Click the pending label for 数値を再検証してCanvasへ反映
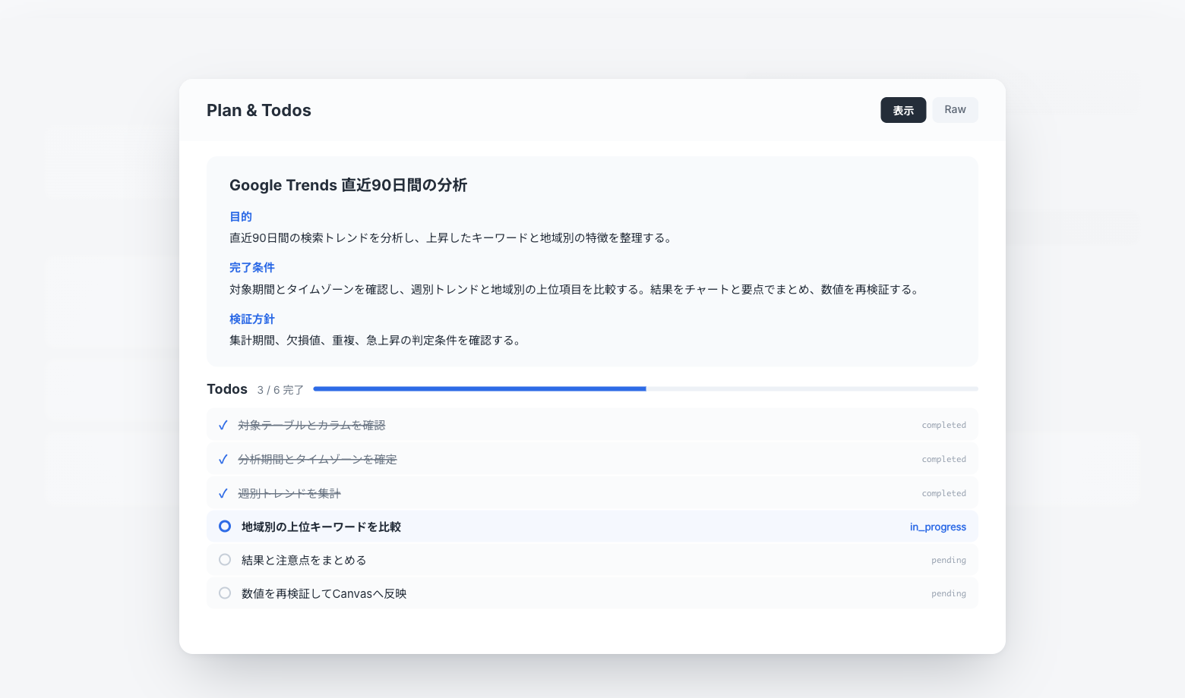Image resolution: width=1185 pixels, height=698 pixels. click(x=949, y=593)
